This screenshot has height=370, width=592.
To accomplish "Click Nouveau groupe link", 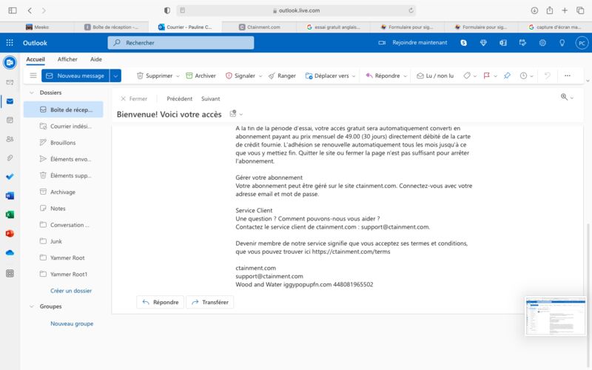I will [72, 323].
